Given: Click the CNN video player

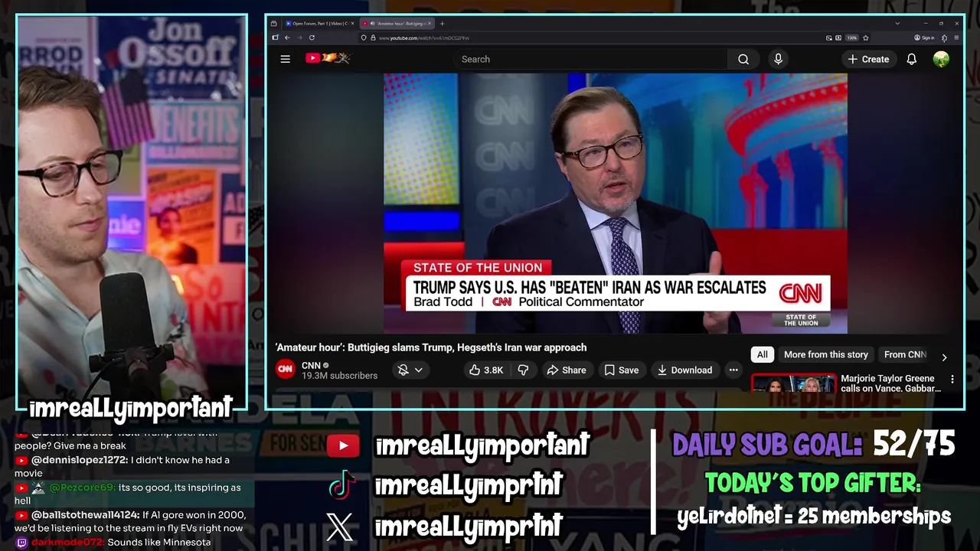Looking at the screenshot, I should click(616, 204).
